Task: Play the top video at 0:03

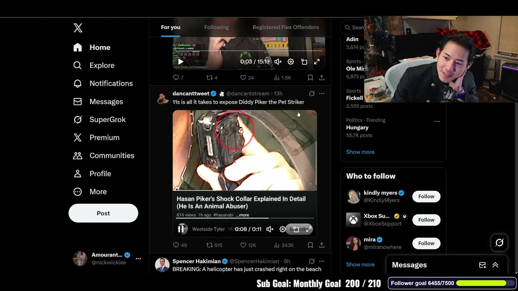Action: [x=180, y=62]
